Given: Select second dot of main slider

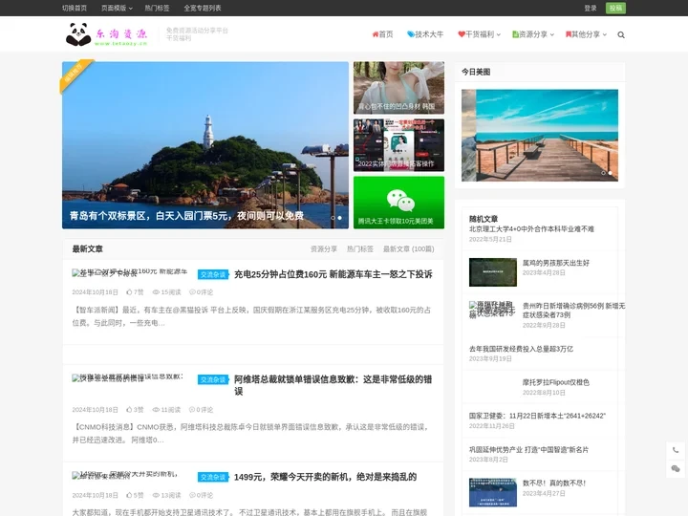Looking at the screenshot, I should 339,218.
